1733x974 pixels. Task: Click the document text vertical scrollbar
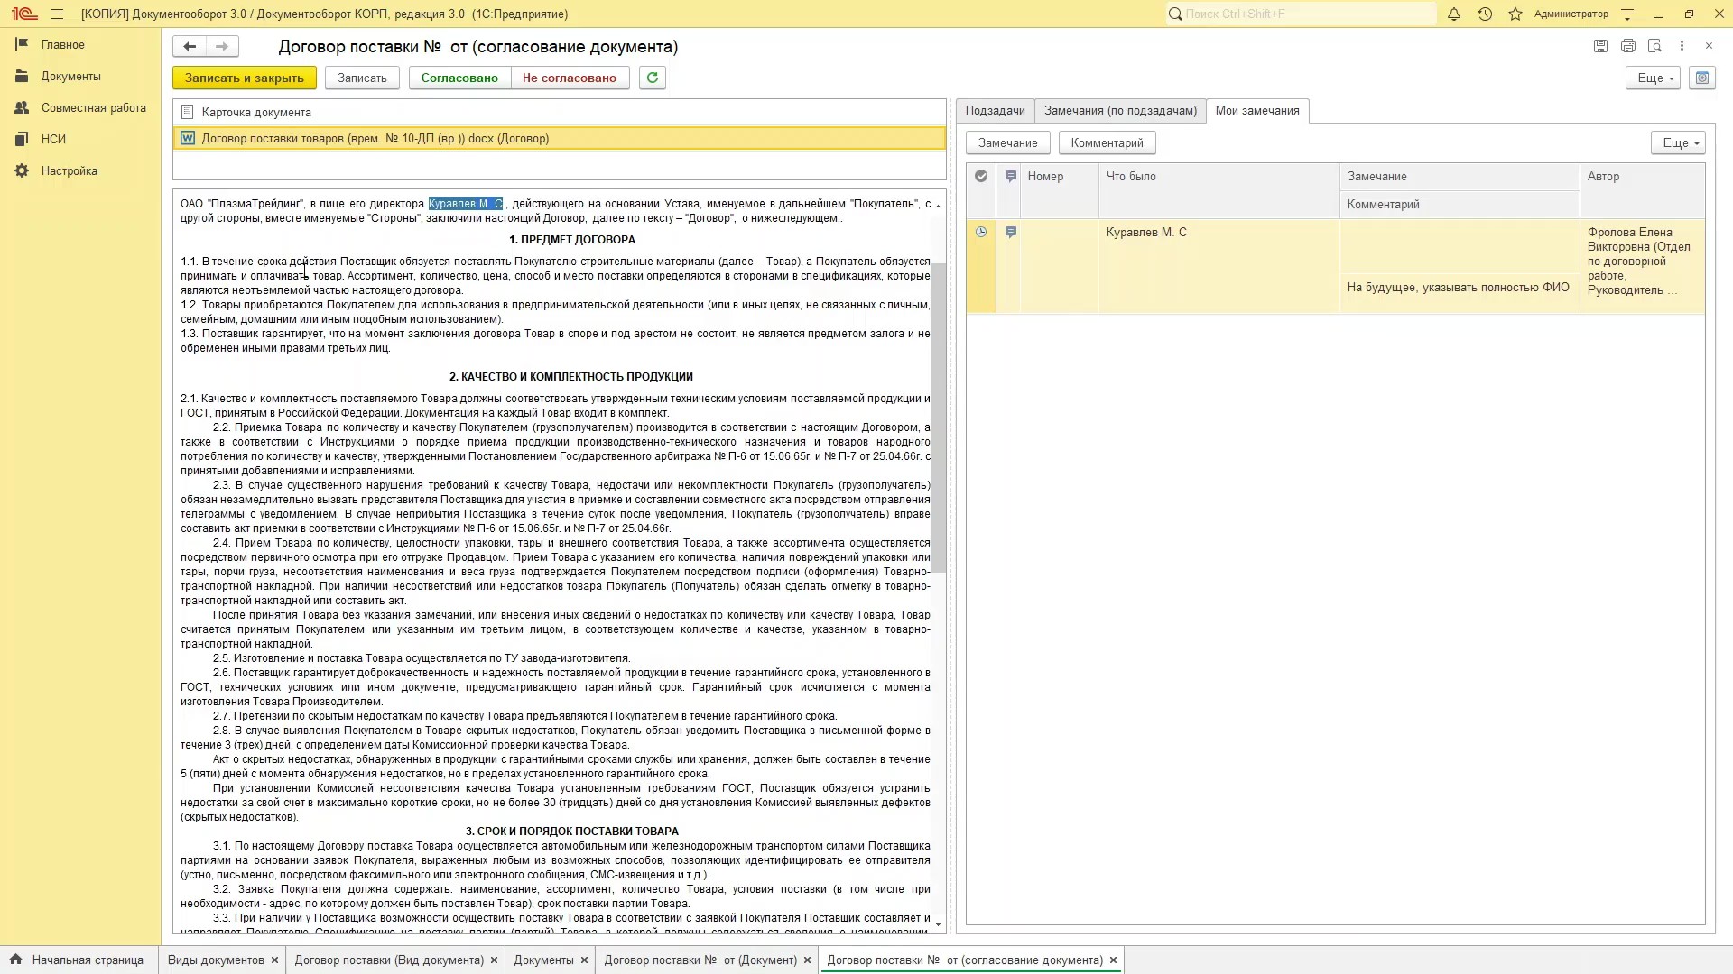[x=938, y=415]
